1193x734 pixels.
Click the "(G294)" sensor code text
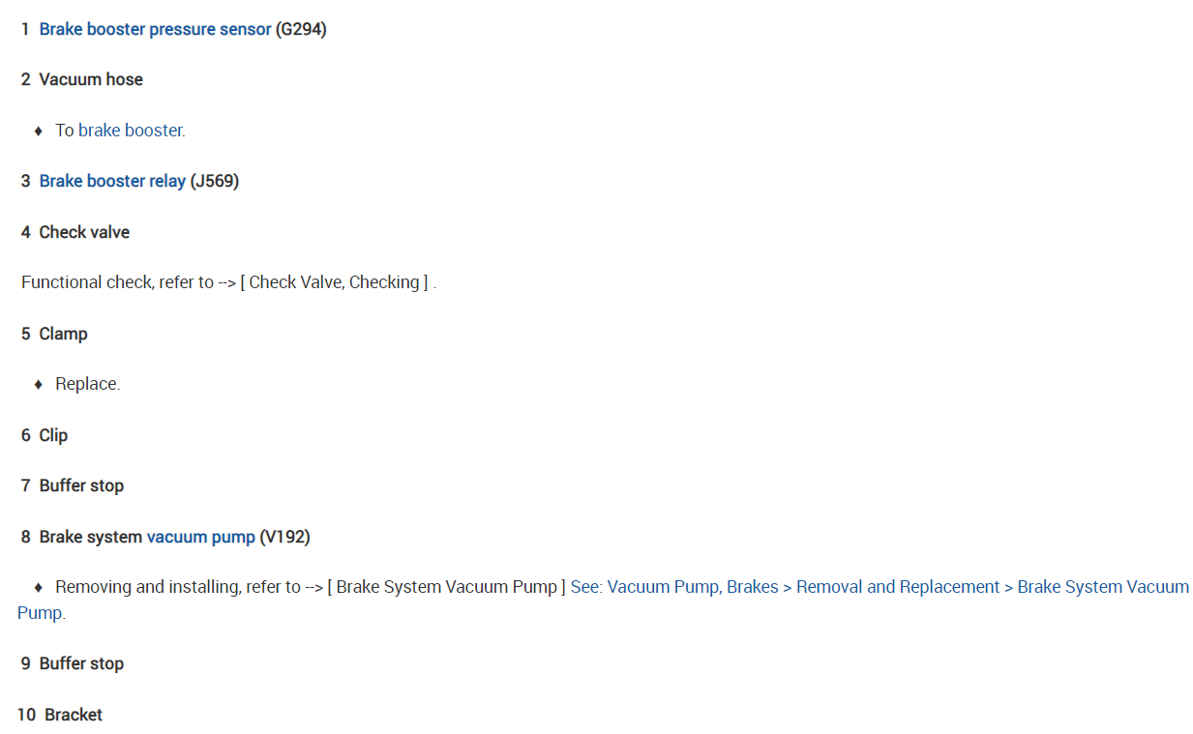click(301, 29)
